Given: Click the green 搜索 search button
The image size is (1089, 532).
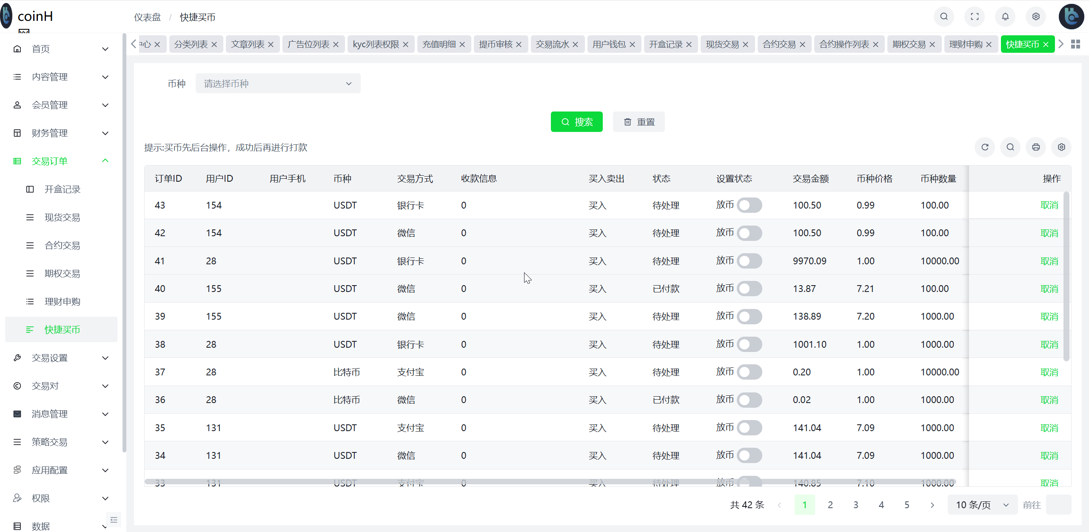Looking at the screenshot, I should tap(576, 122).
